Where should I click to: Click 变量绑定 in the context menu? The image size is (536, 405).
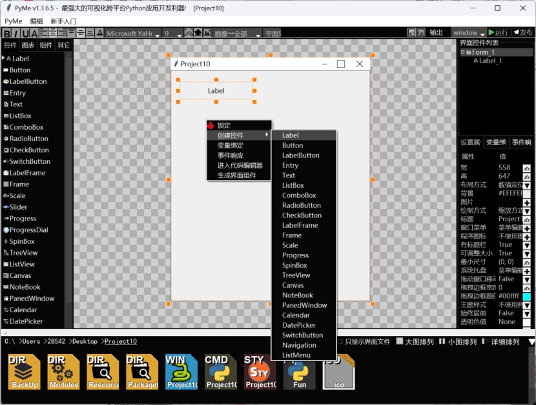[x=239, y=146]
